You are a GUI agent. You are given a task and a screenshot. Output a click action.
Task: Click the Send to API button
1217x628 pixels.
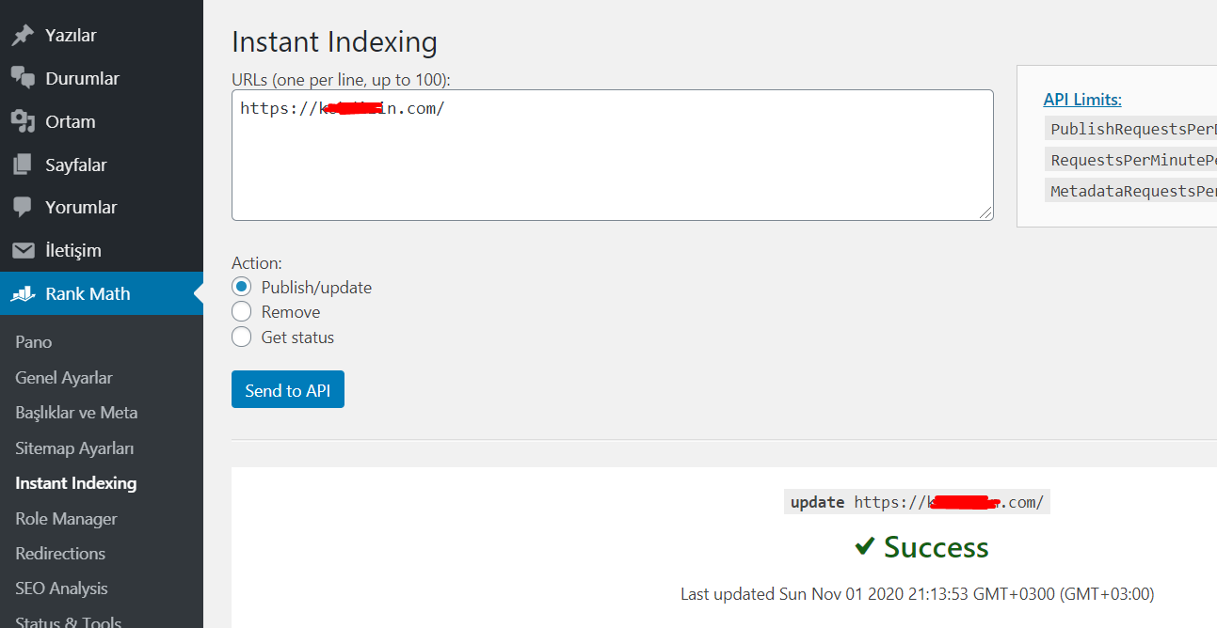[288, 390]
